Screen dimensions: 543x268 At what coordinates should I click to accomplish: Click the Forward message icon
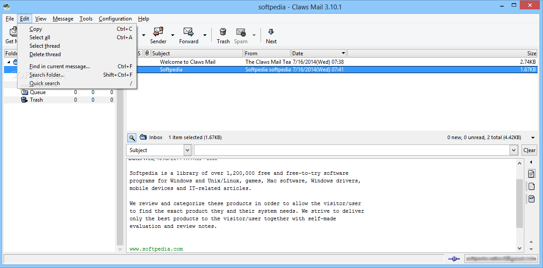[x=188, y=32]
